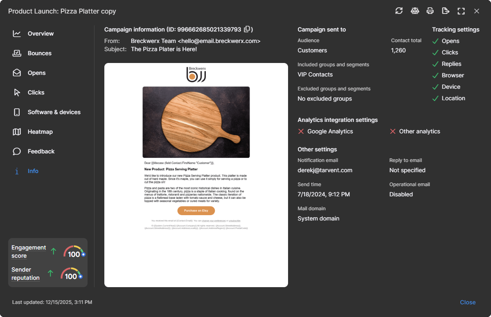Click the info icon on Sender reputation gauge

coord(81,277)
